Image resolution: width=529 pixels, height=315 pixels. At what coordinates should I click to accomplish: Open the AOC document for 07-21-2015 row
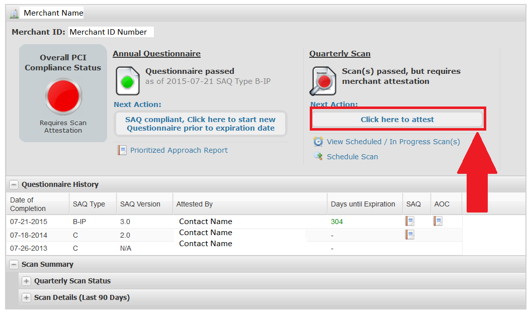(437, 222)
